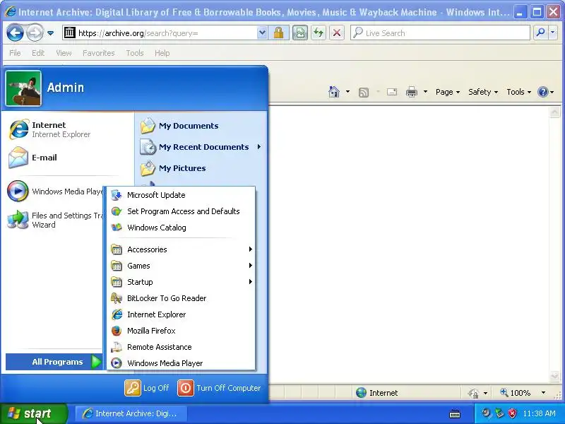The image size is (565, 424).
Task: Switch to Internet Archive taskbar button
Action: [131, 413]
